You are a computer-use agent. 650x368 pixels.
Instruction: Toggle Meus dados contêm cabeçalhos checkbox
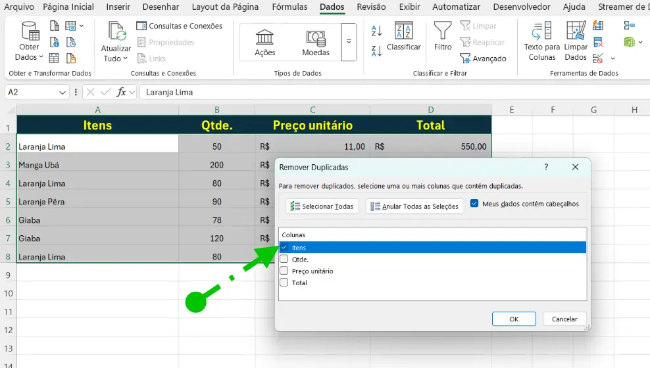[x=474, y=203]
